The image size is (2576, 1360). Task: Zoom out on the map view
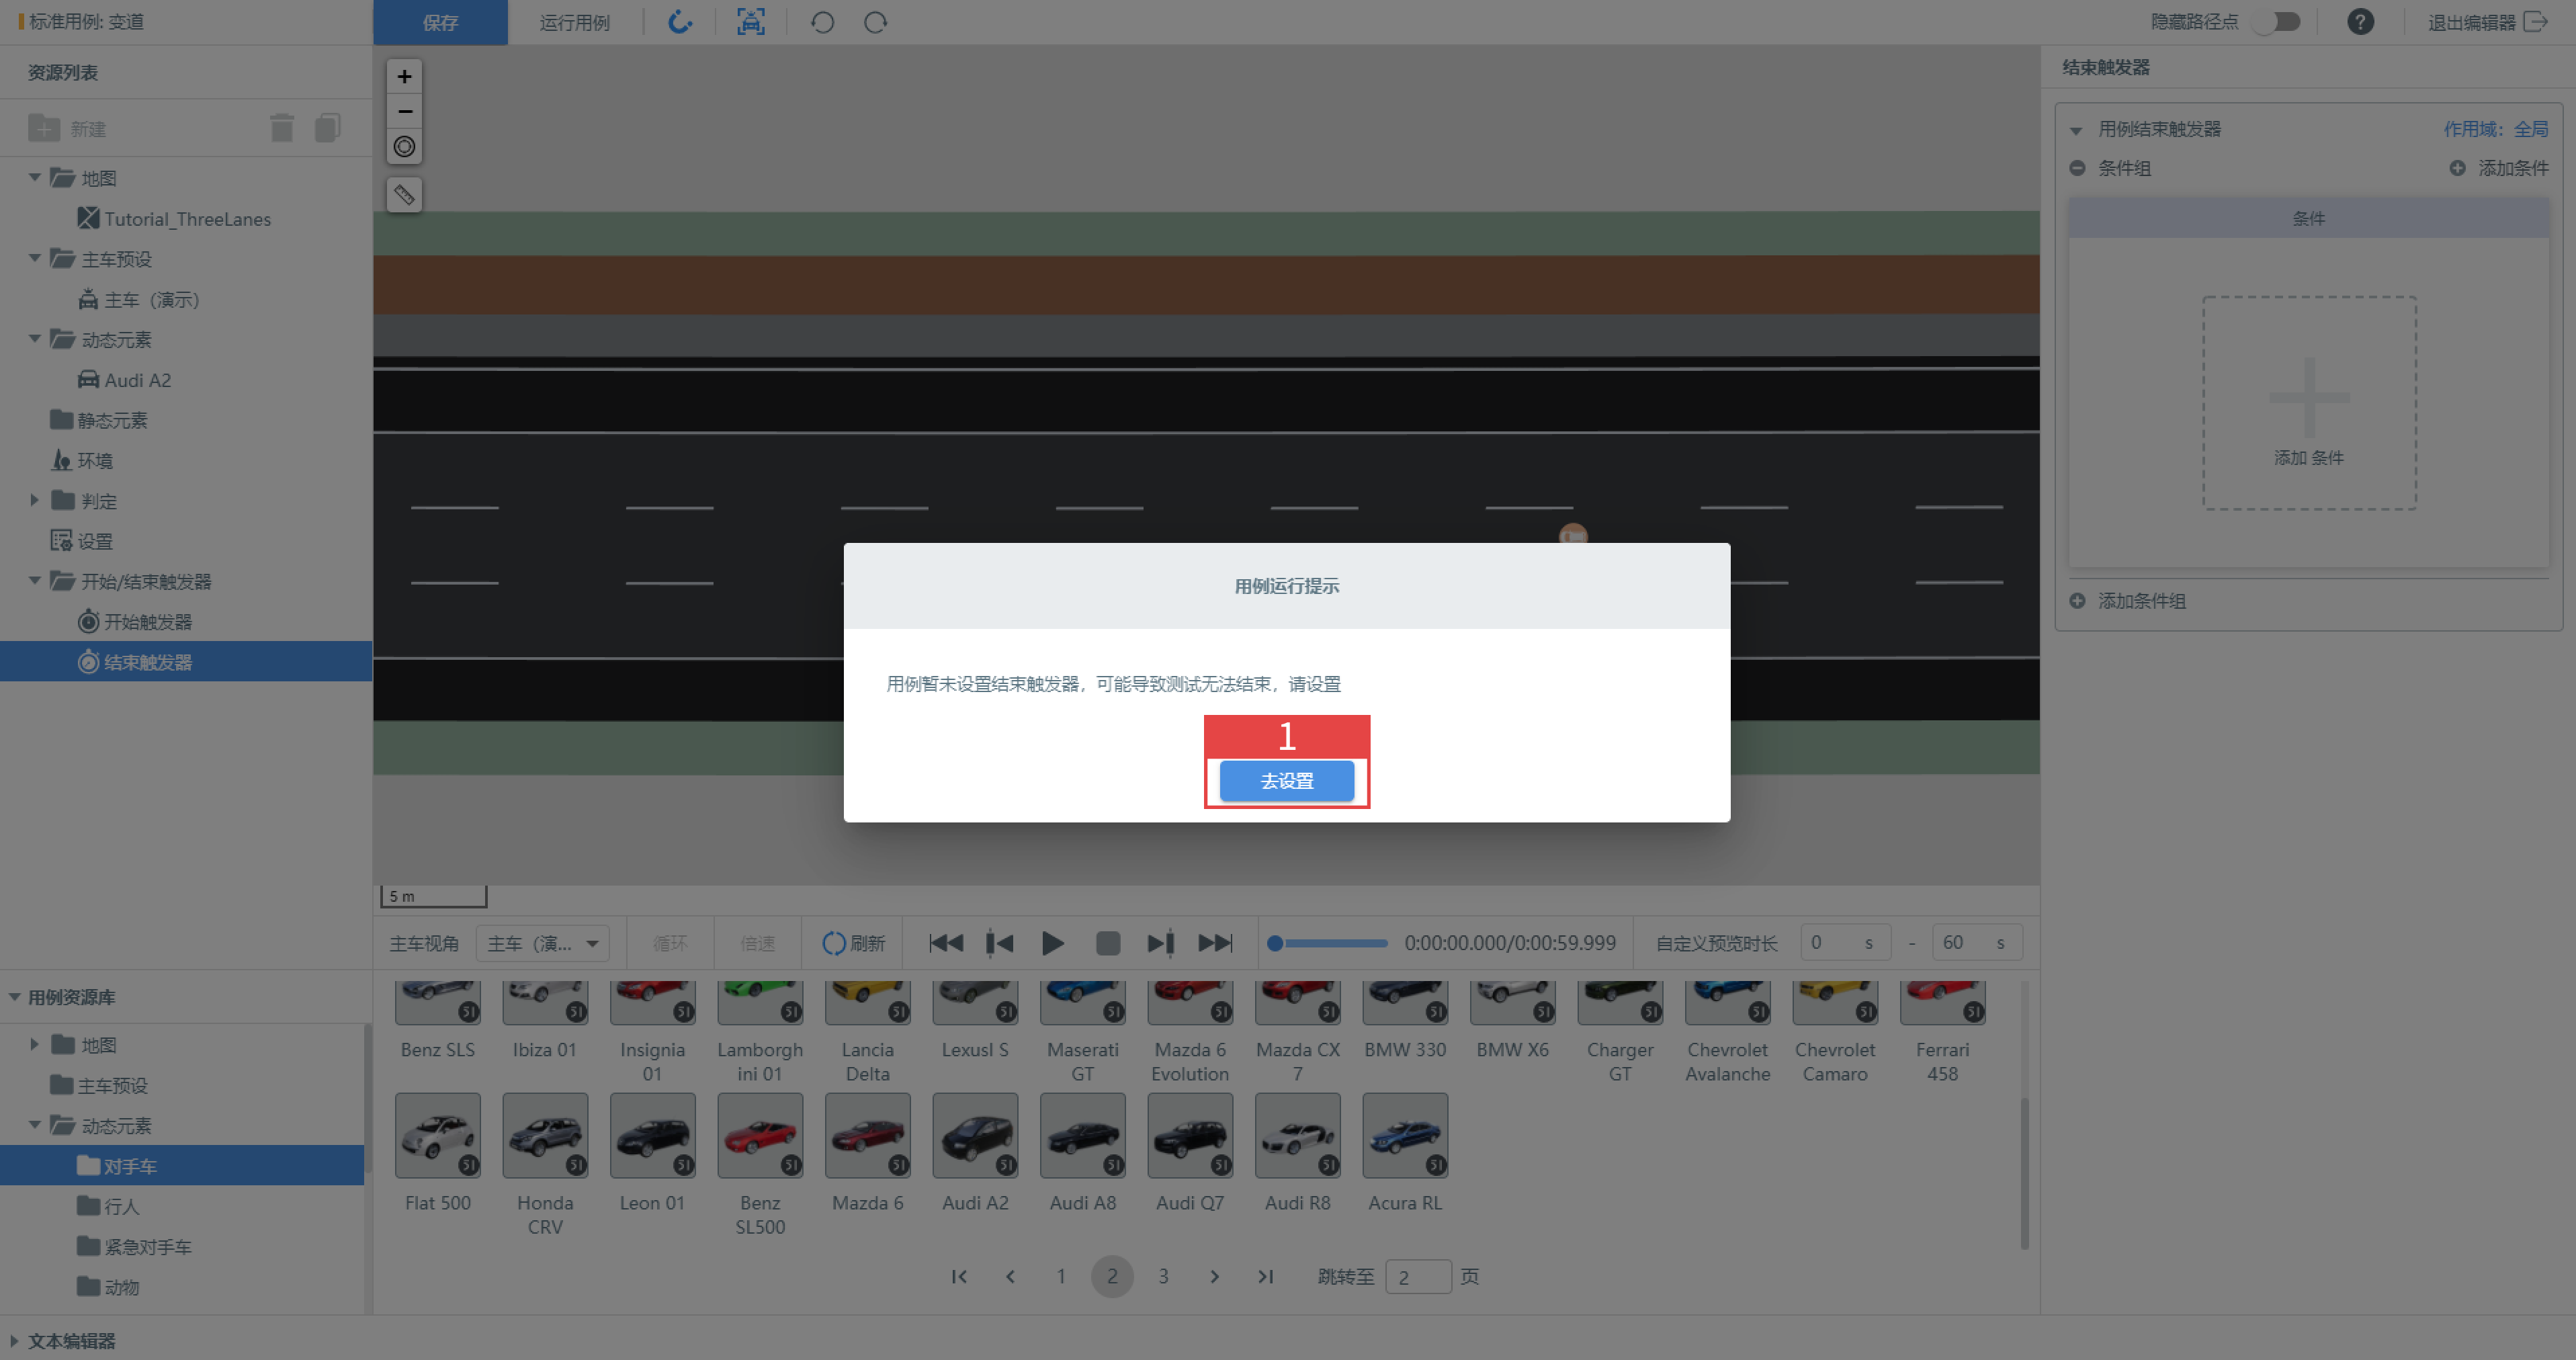(x=404, y=111)
